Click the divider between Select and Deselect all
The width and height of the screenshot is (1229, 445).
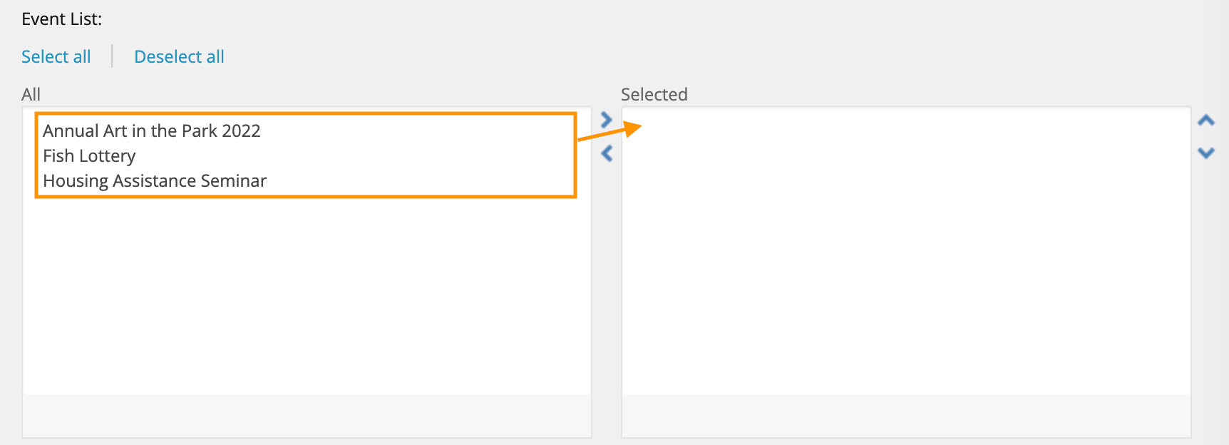pyautogui.click(x=112, y=56)
